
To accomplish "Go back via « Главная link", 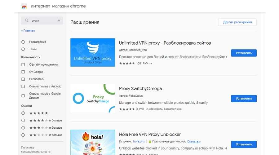I will point(28,31).
